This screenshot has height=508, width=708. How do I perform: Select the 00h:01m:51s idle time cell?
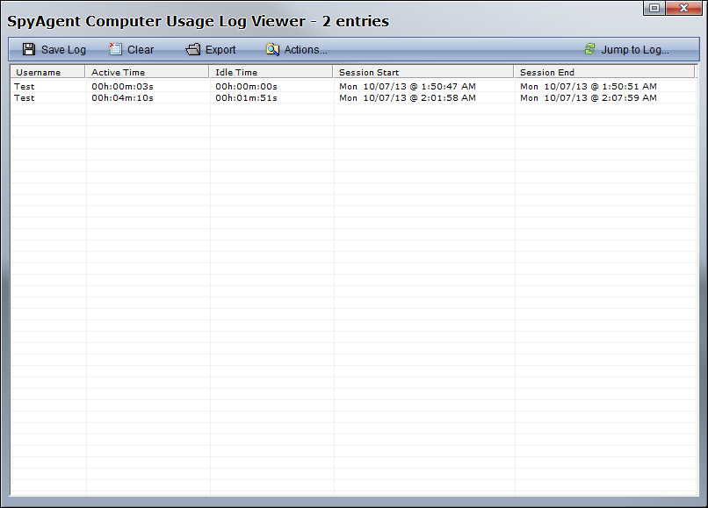246,98
